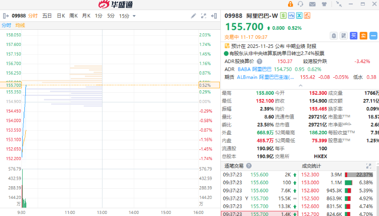
Task: Switch to the 五日 chart tab
Action: coord(47,16)
